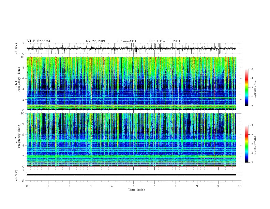Click the "-5" tick of ch.3(V) axis
This screenshot has width=270, height=209.
(23, 181)
